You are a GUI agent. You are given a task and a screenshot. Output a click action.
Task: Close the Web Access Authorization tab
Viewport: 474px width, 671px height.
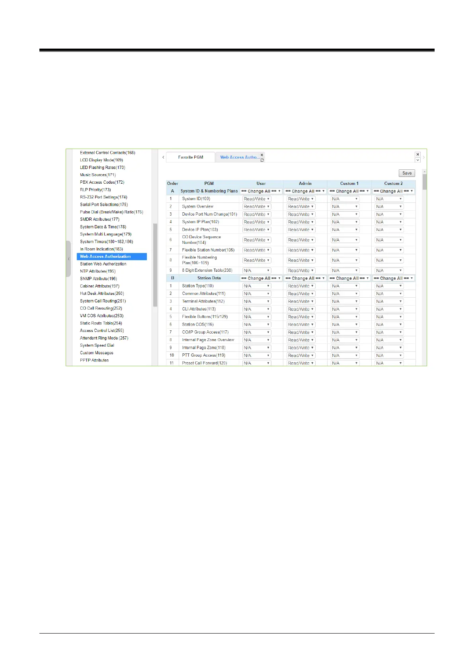262,155
